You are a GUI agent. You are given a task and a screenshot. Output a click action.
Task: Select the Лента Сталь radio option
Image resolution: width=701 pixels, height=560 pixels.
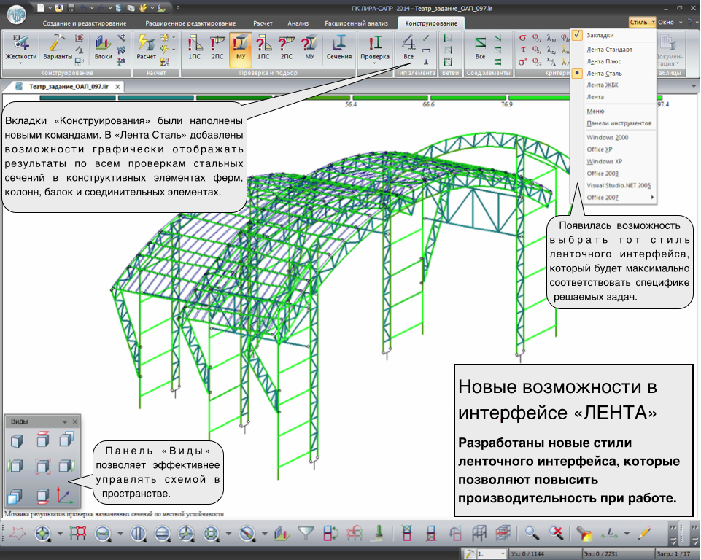(605, 74)
